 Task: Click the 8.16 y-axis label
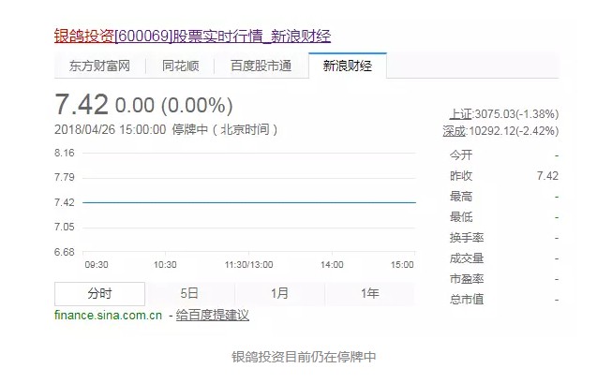(x=65, y=153)
